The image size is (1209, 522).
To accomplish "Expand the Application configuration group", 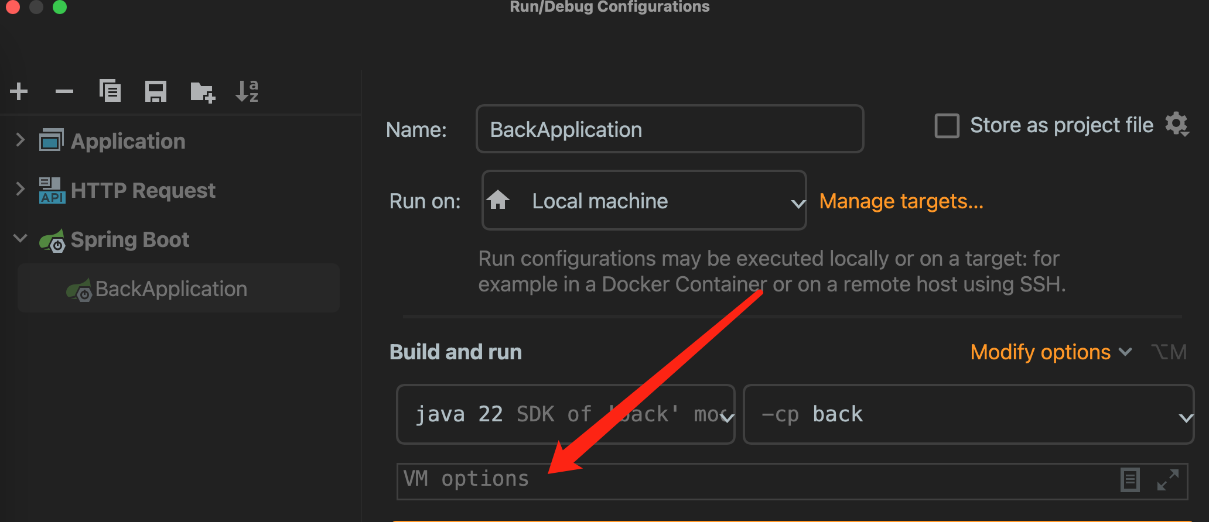I will [21, 140].
